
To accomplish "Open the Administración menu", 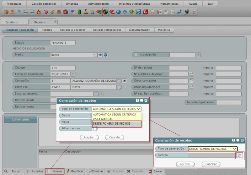I will pos(98,4).
